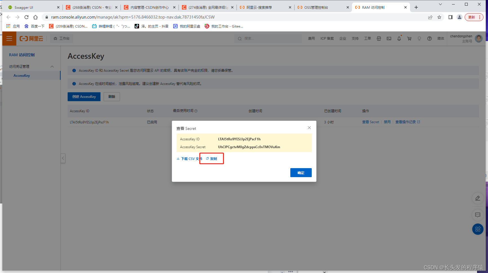Viewport: 488px width, 273px height.
Task: Open ICP 备案 top nav menu
Action: [x=327, y=39]
